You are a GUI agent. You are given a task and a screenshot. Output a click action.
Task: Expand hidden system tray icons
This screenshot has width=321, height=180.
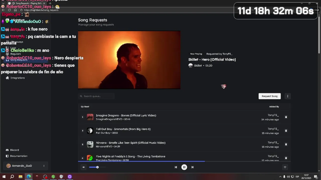[280, 177]
